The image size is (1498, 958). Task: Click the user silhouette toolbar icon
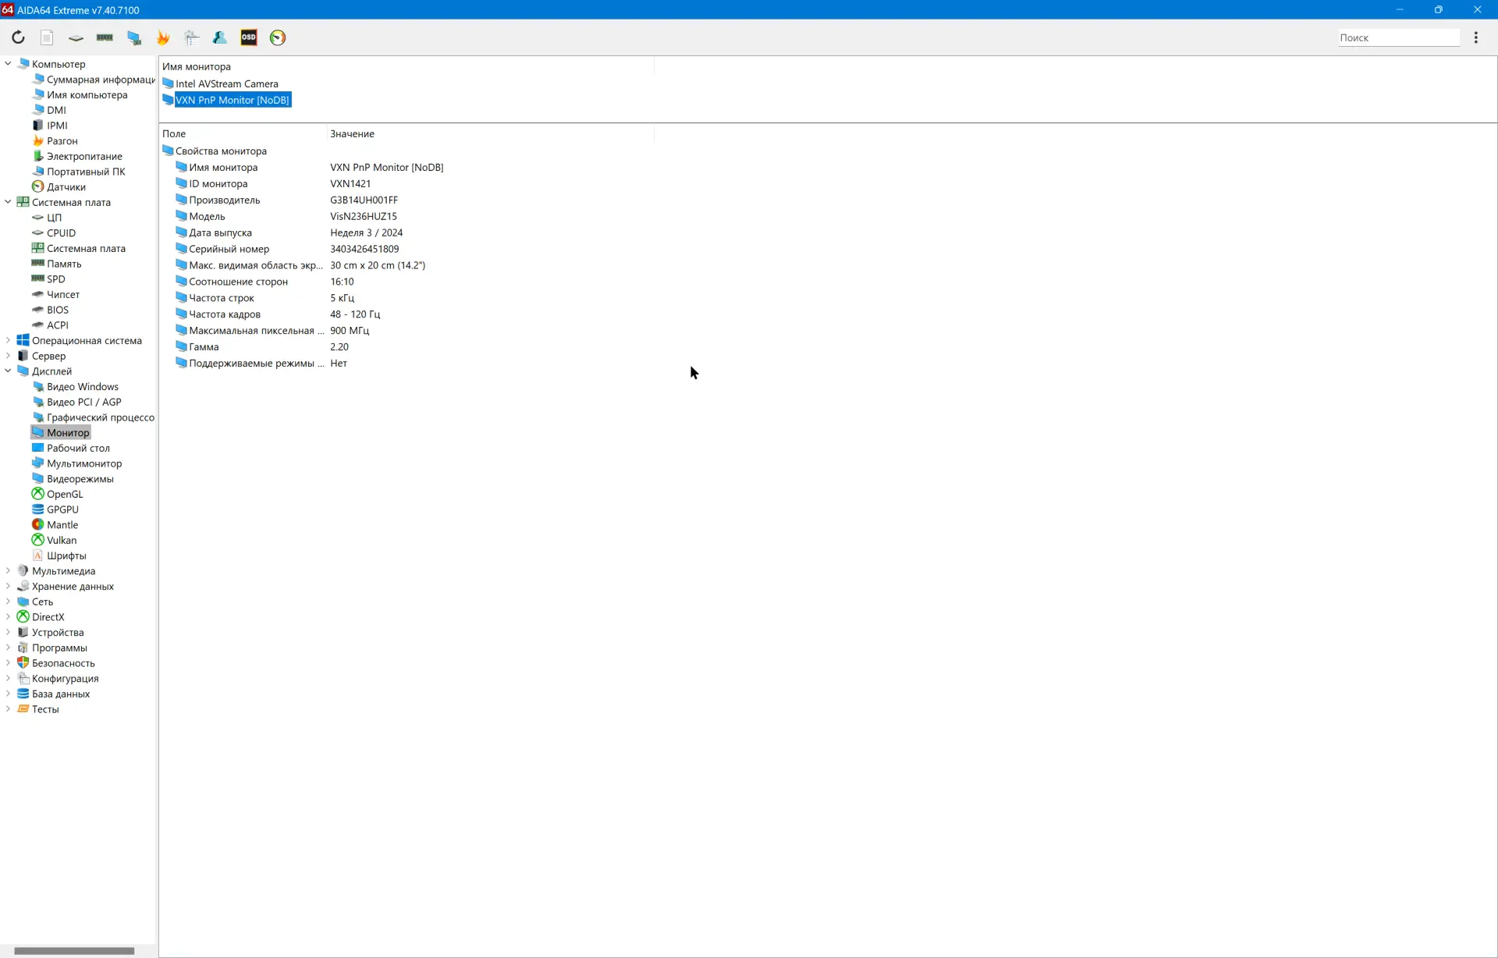(x=220, y=37)
